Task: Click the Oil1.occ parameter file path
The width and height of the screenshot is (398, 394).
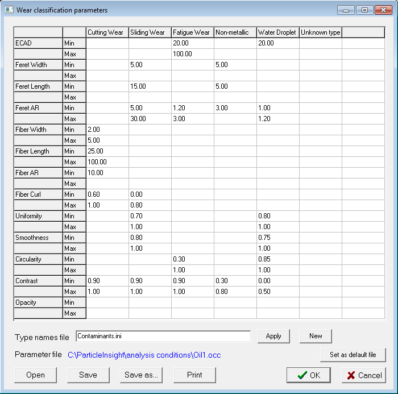Action: click(144, 355)
